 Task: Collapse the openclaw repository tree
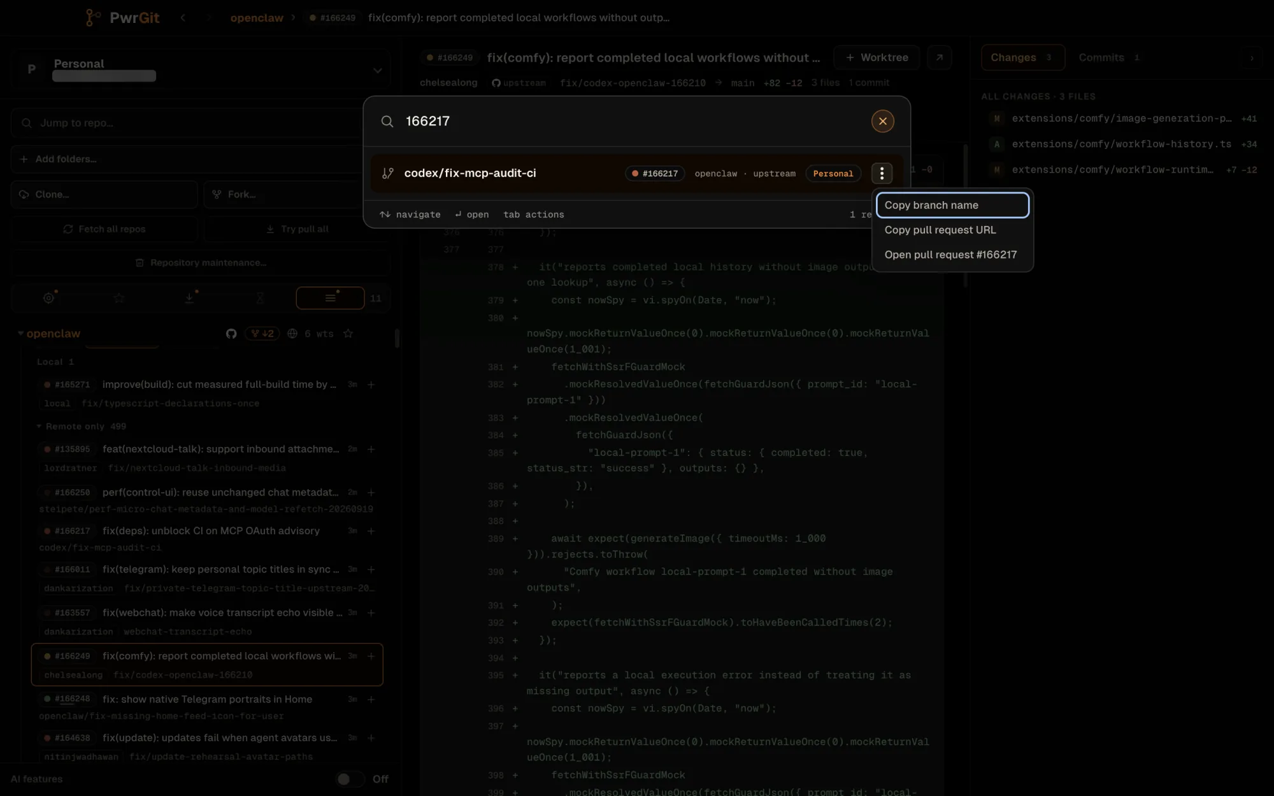[x=20, y=333]
